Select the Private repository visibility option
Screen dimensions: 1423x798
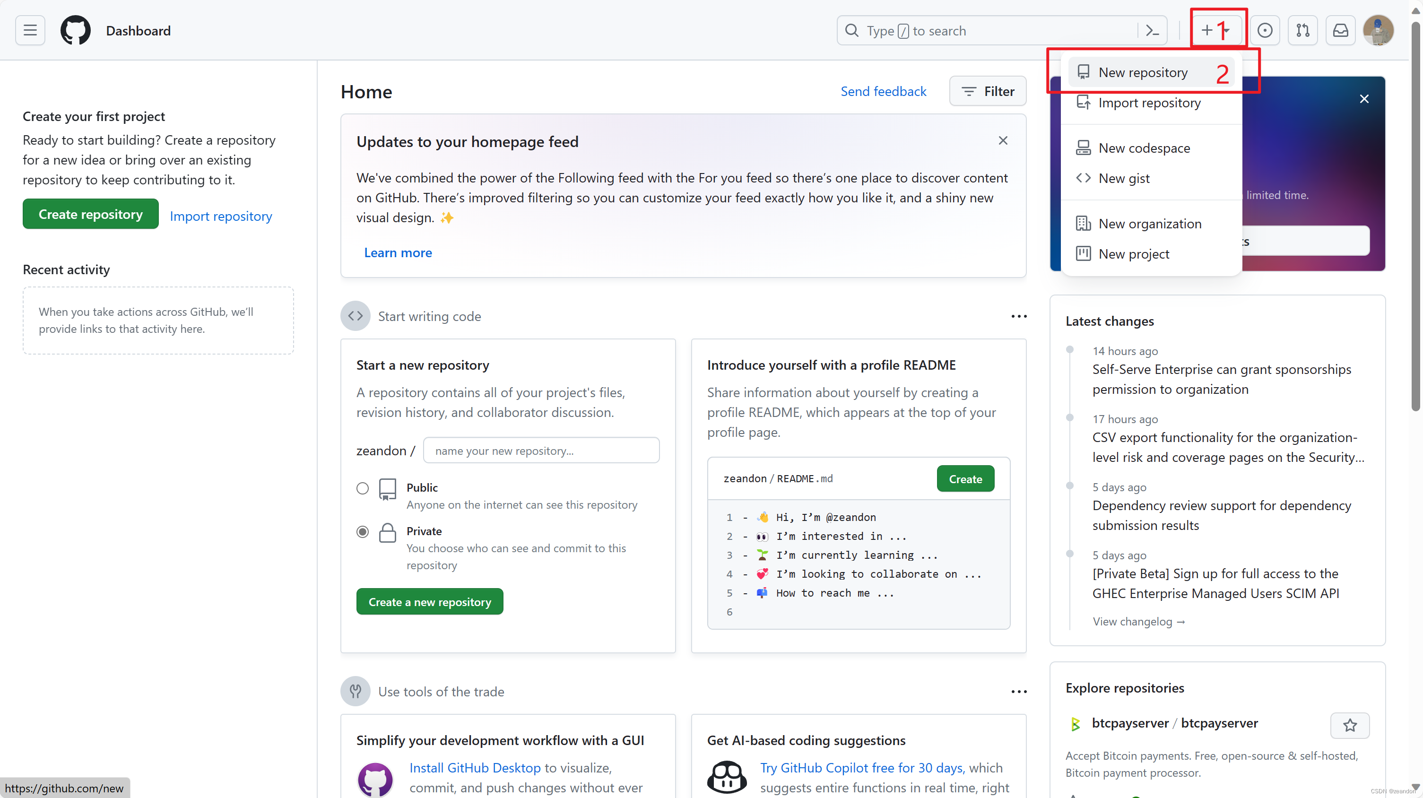click(x=363, y=531)
